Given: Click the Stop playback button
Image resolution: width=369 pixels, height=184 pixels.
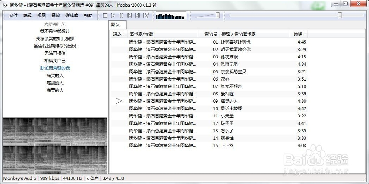Looking at the screenshot, I should pyautogui.click(x=105, y=16).
